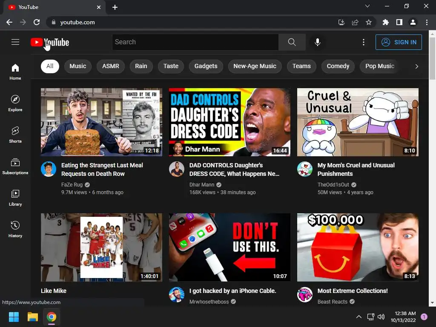The height and width of the screenshot is (327, 436).
Task: Open 'My Mom's Cruel and Unusual Punishments' title
Action: pos(356,169)
